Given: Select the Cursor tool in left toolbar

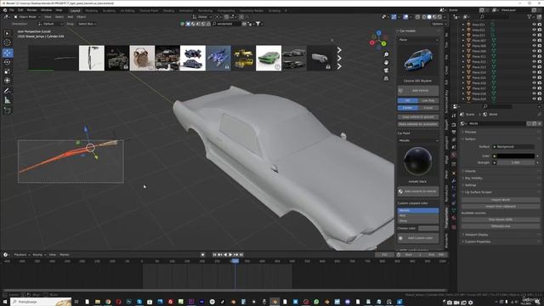Looking at the screenshot, I should (x=8, y=42).
